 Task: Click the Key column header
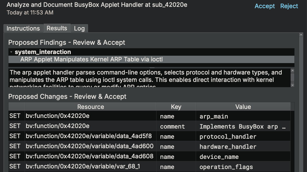[x=176, y=107]
